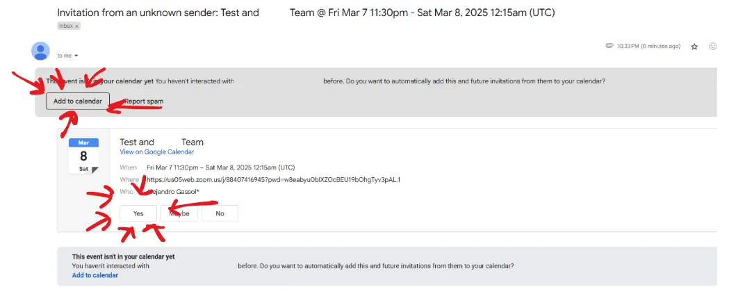Click the Add to calendar button
The height and width of the screenshot is (303, 736).
click(x=77, y=101)
